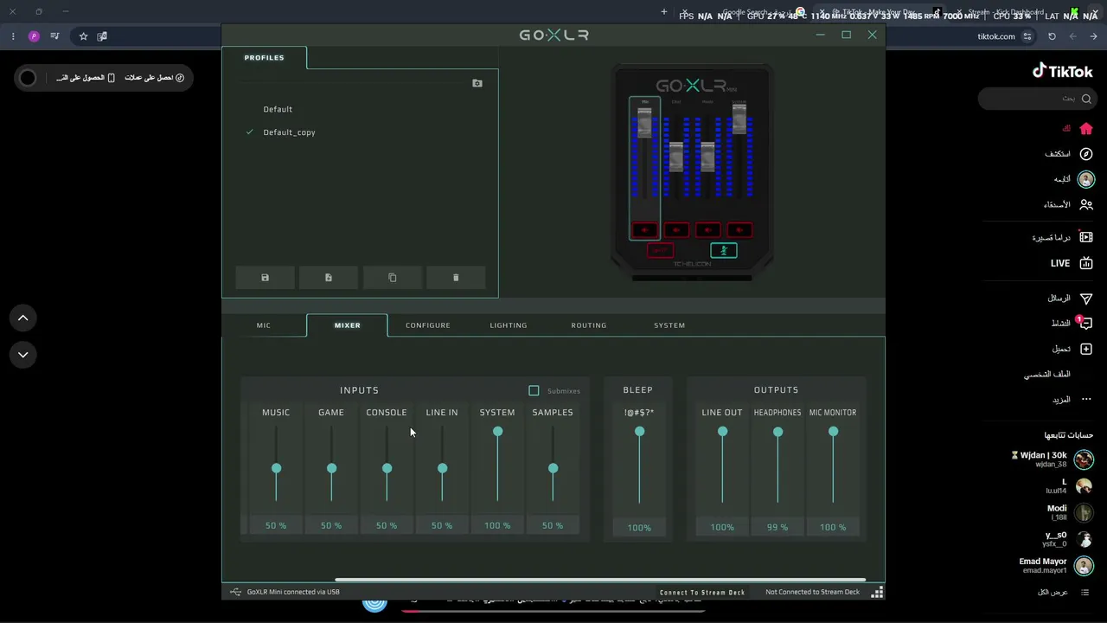
Task: Click the GAME input slider handle
Action: [x=331, y=468]
